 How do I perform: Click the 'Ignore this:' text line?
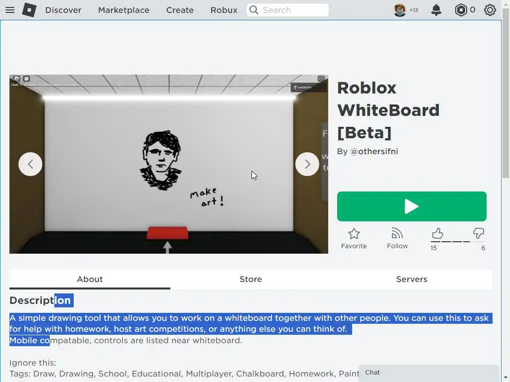pos(32,363)
